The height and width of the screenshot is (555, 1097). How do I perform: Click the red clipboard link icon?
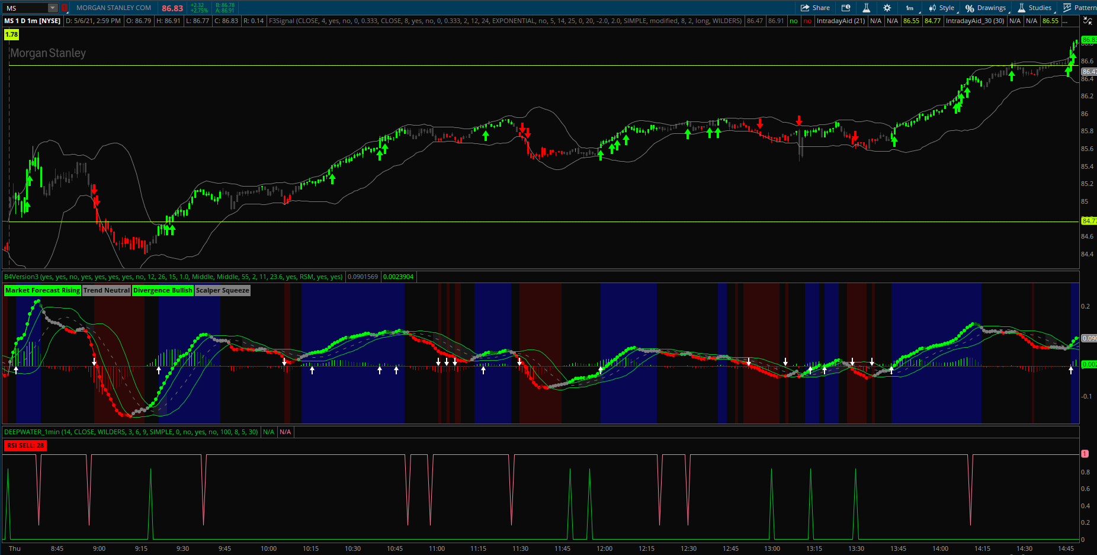click(x=65, y=8)
